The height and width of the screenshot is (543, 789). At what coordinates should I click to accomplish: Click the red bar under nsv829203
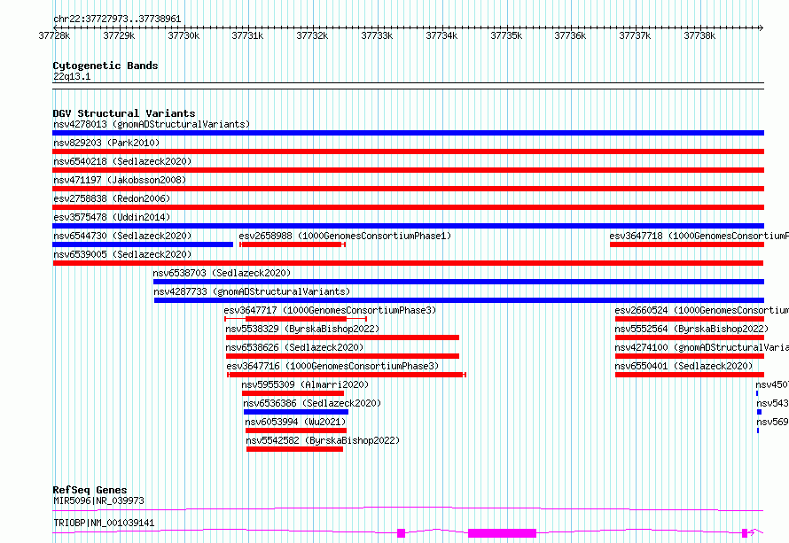408,151
